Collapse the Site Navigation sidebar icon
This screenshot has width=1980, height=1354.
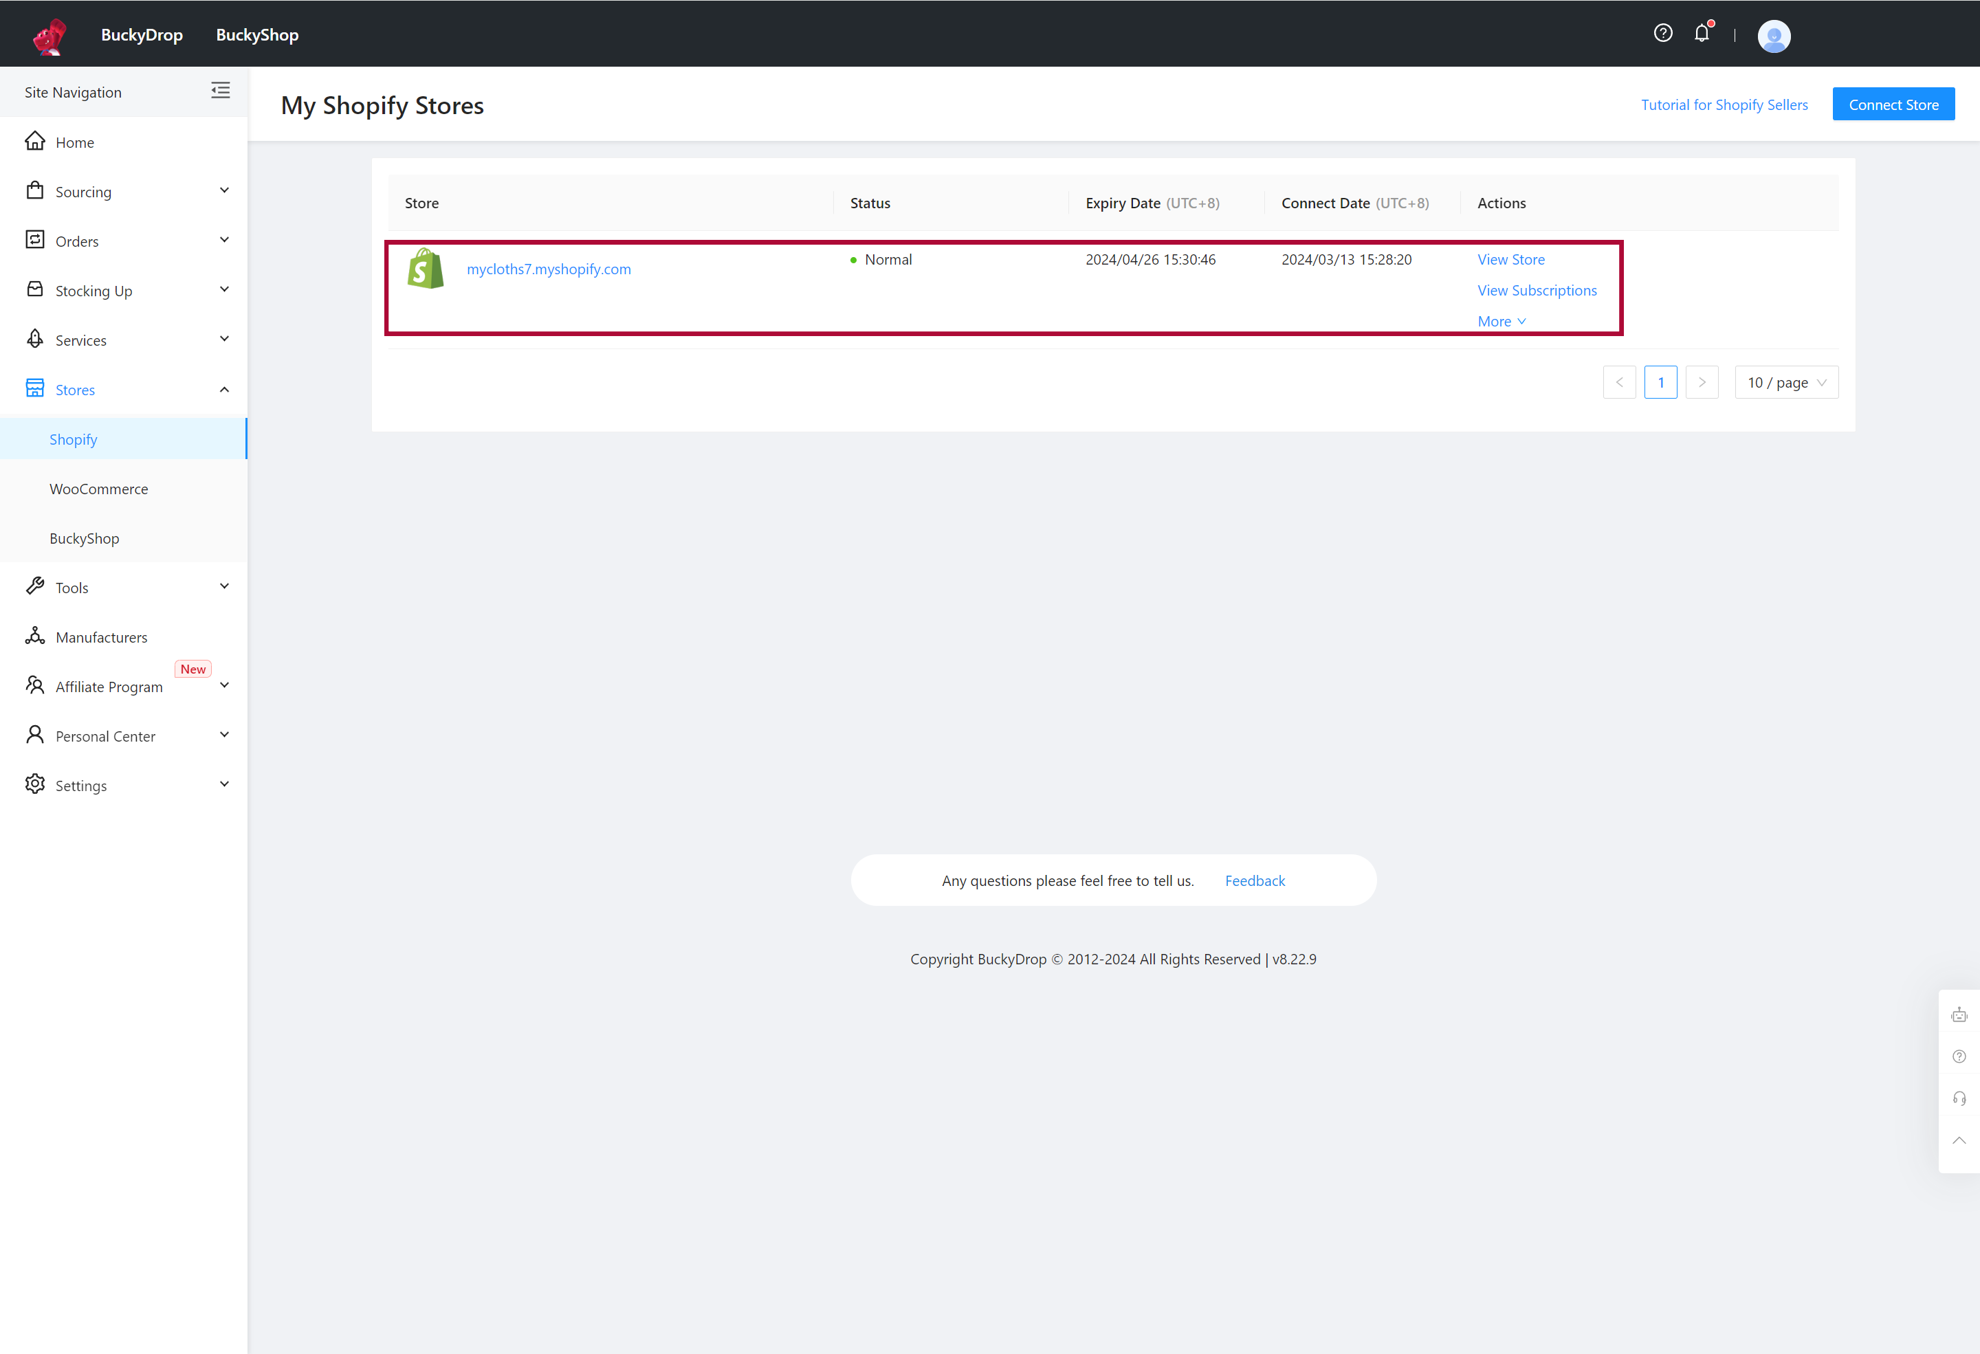click(221, 91)
